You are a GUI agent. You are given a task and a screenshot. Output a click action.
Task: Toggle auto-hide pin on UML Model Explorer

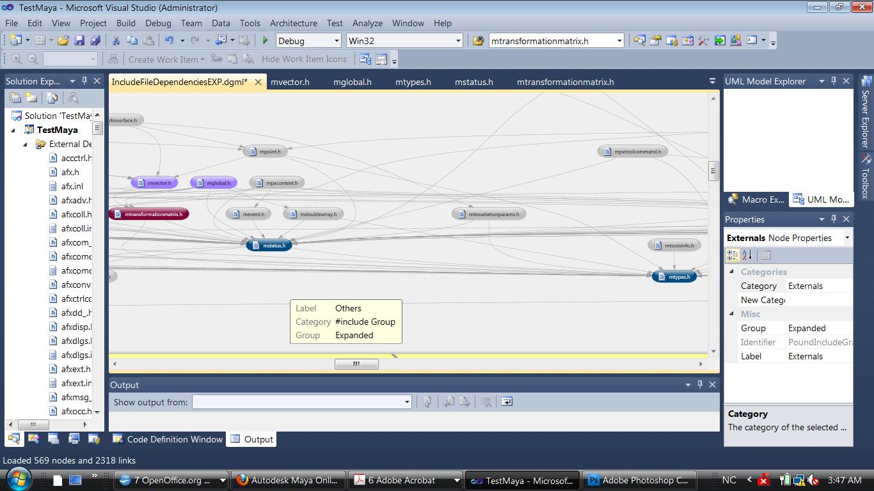(x=834, y=81)
